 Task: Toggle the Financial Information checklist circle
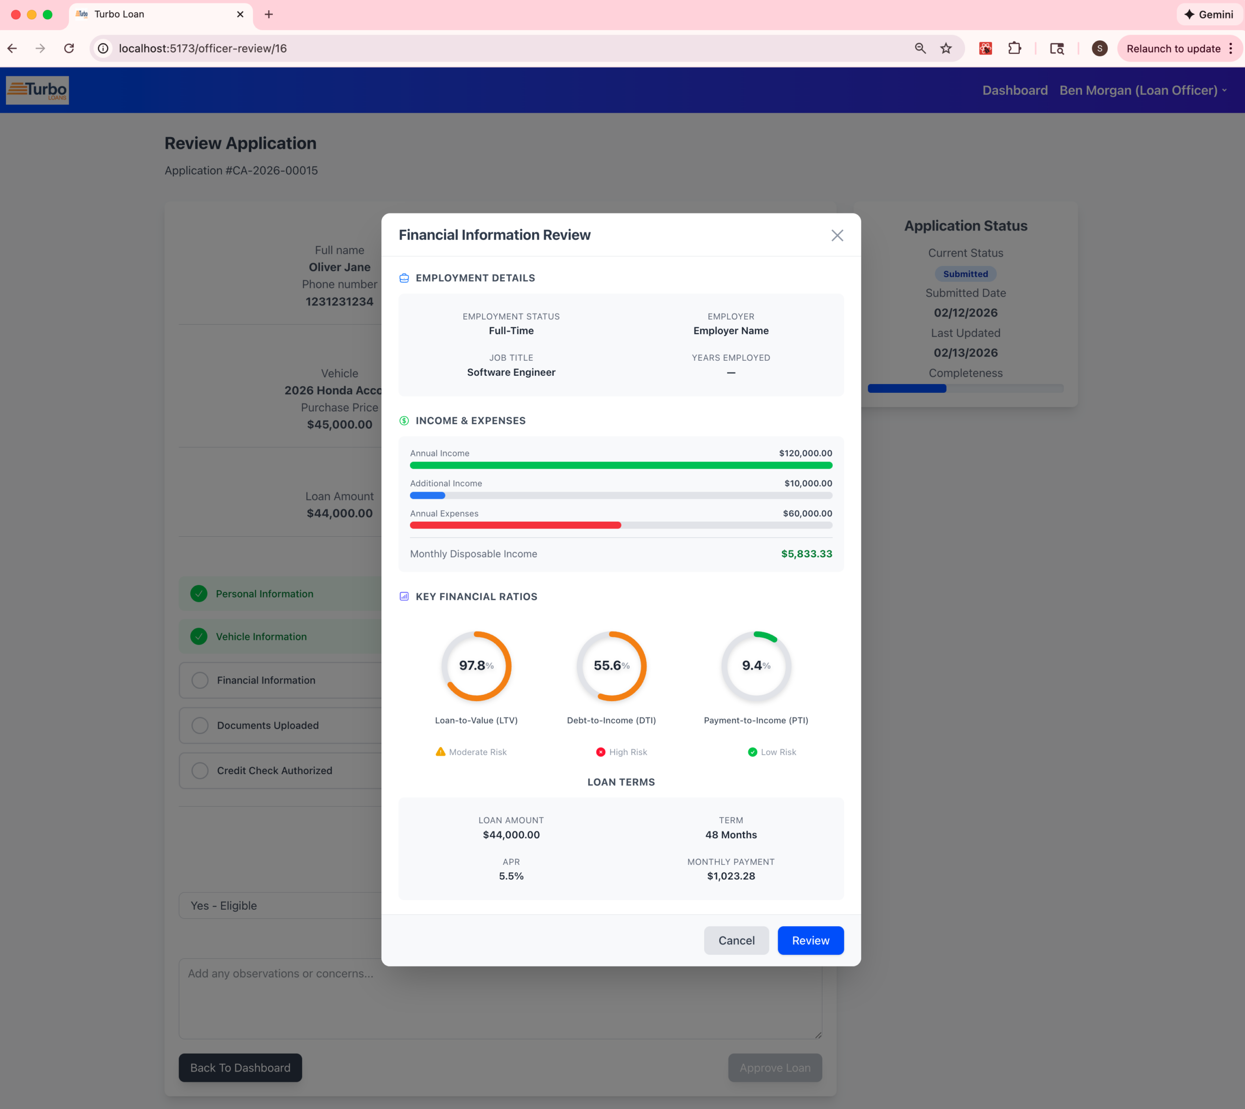200,680
